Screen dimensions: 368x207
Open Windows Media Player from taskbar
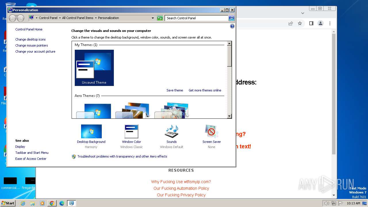point(42,203)
